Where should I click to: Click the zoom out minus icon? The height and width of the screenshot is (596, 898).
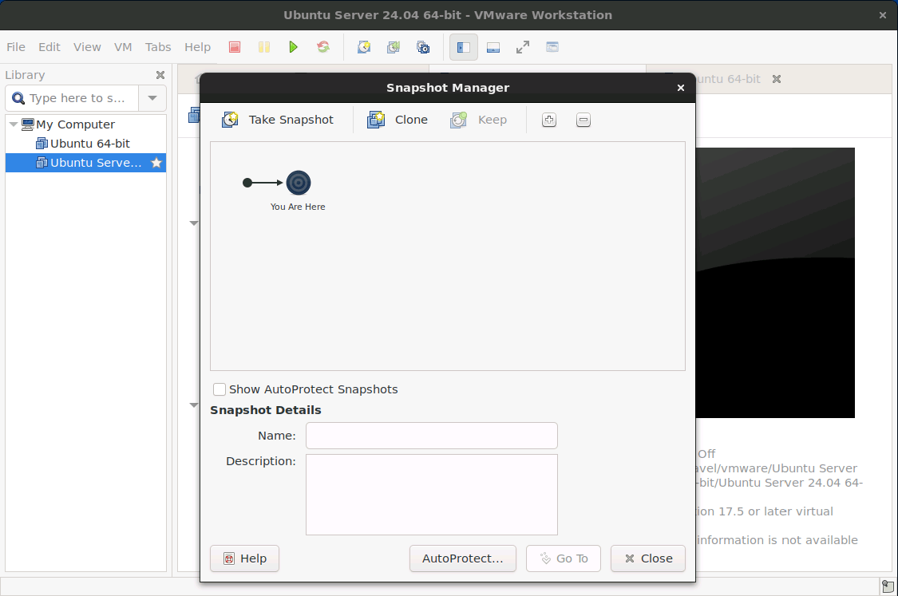point(584,120)
